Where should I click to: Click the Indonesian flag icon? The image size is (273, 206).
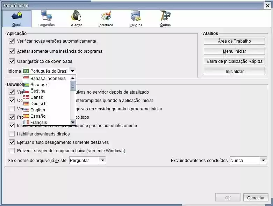[26, 79]
